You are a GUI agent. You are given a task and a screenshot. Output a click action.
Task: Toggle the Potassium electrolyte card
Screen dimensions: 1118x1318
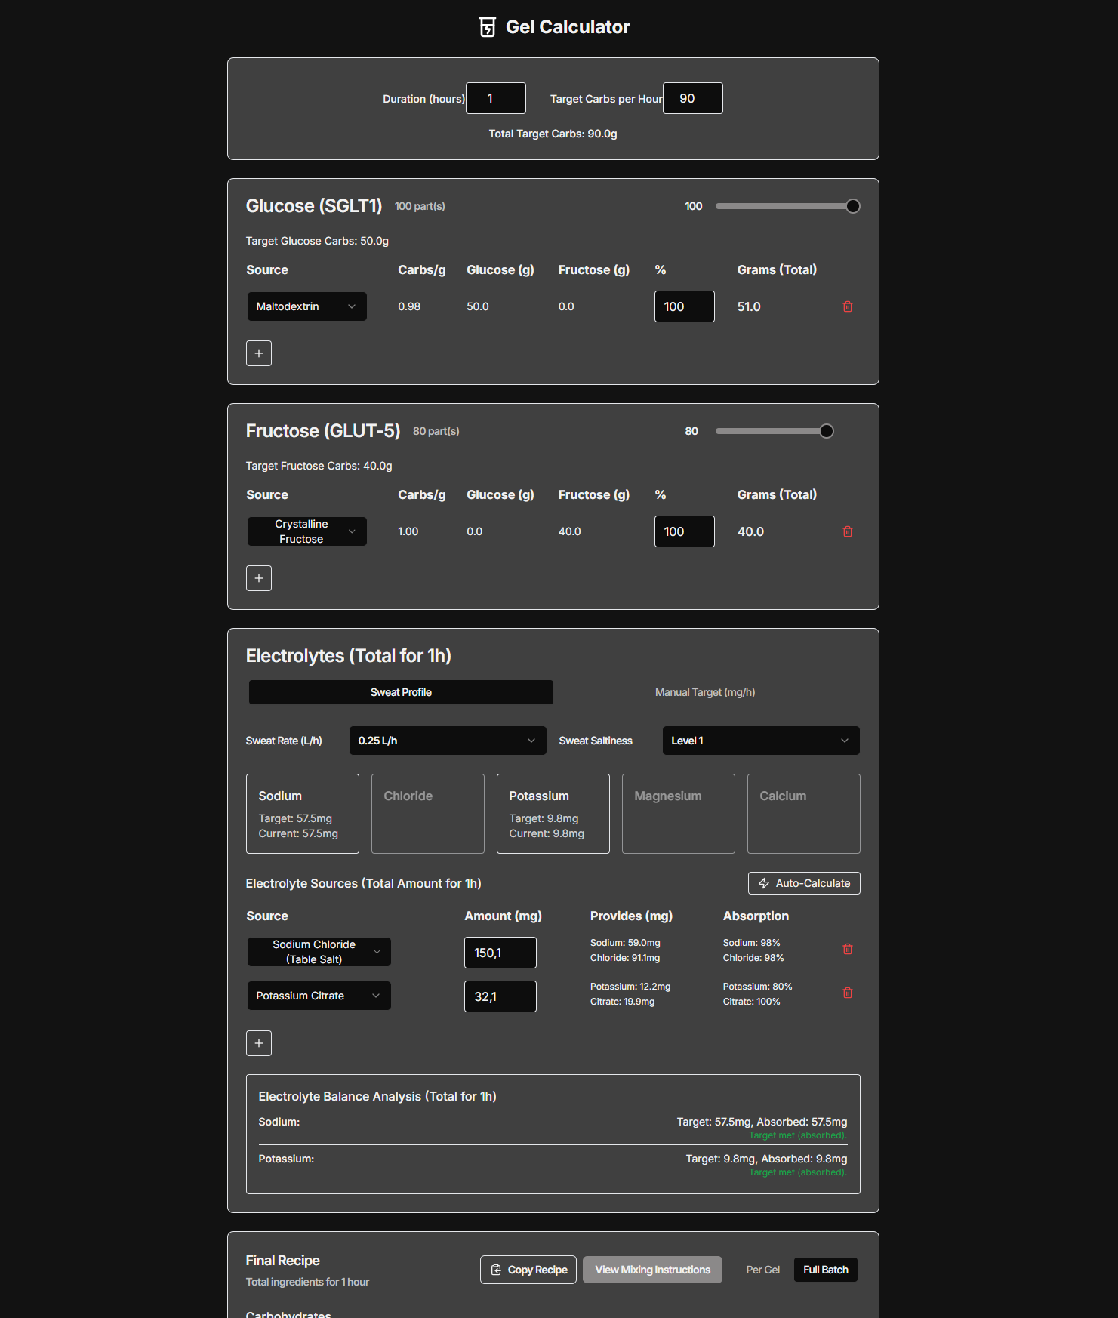coord(553,814)
